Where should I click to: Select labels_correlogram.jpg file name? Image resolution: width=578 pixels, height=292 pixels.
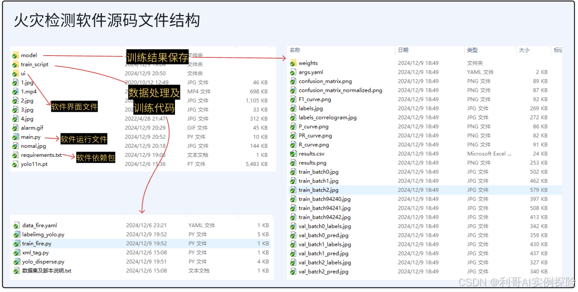pyautogui.click(x=328, y=118)
